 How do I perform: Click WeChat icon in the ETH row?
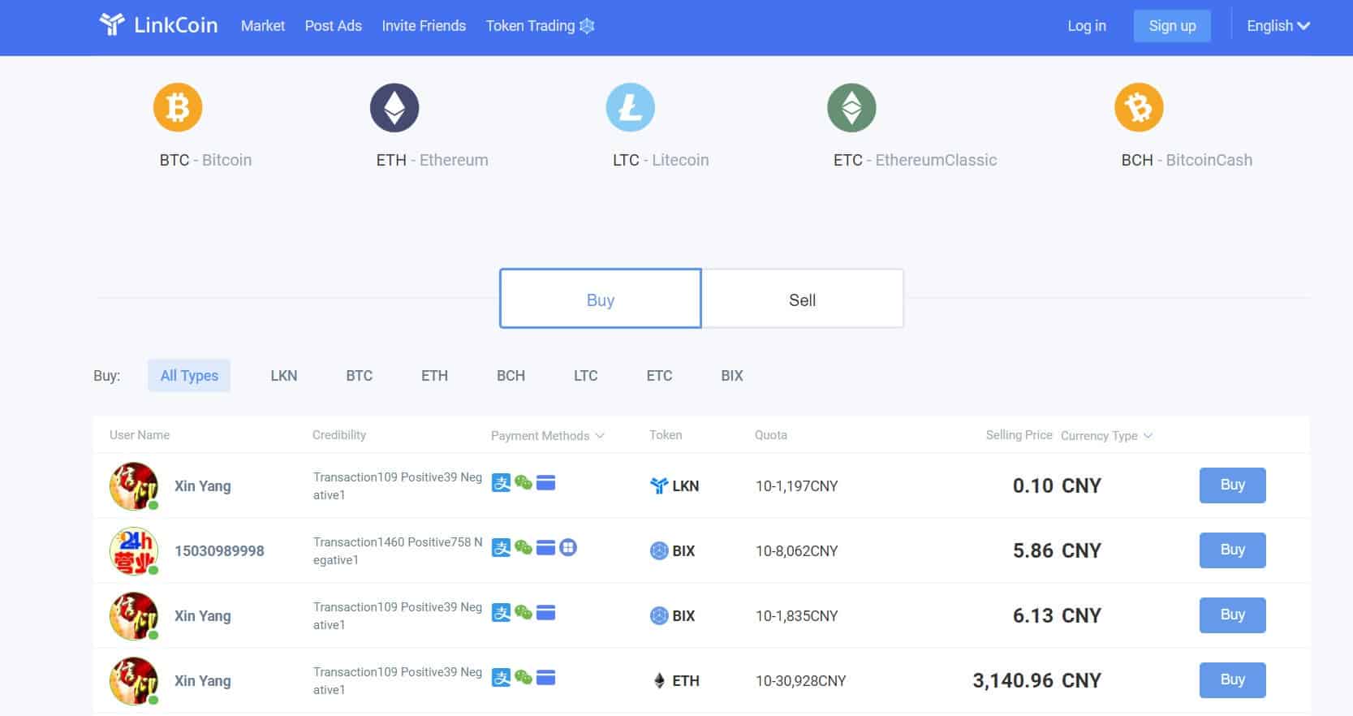pos(524,678)
